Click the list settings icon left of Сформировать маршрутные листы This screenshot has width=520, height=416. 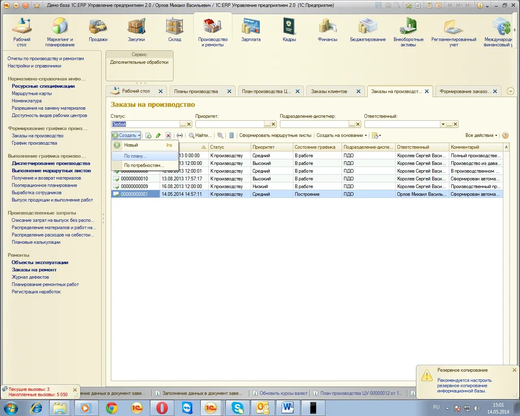[x=232, y=136]
